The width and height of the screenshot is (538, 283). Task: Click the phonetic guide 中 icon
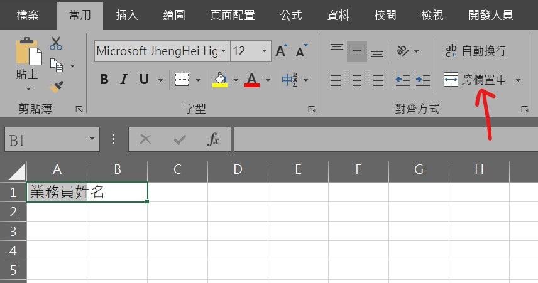pyautogui.click(x=290, y=80)
